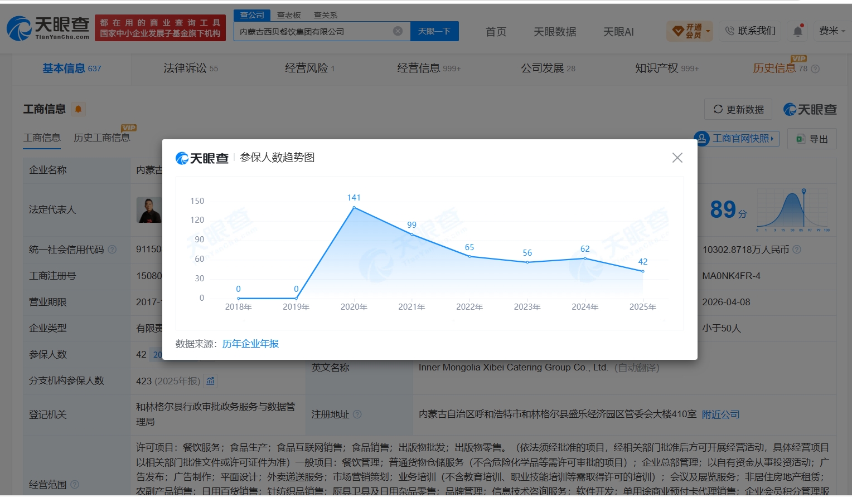
Task: Open the 基本信息 637 tab
Action: pos(72,69)
